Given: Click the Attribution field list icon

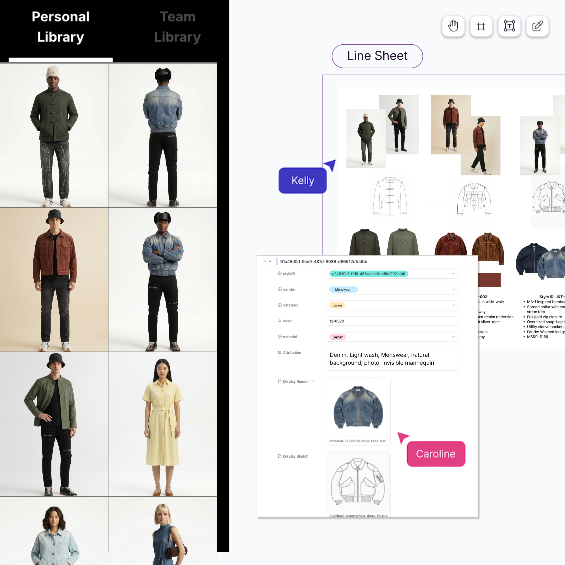Looking at the screenshot, I should coord(280,352).
